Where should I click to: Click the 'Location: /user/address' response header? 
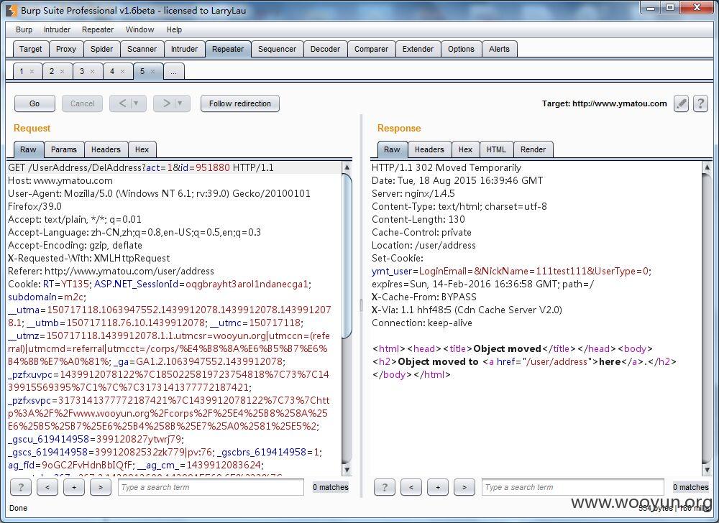coord(423,246)
